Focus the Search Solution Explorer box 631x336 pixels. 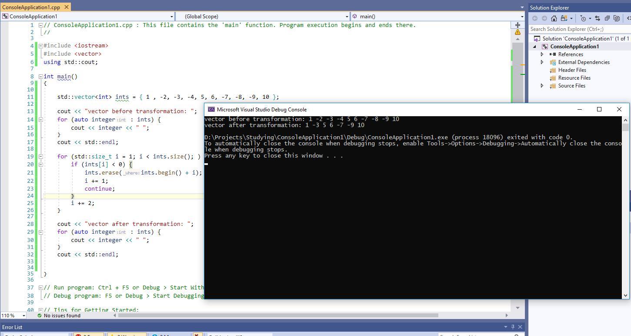click(580, 29)
